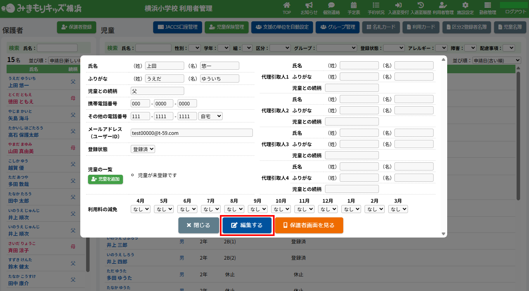The width and height of the screenshot is (529, 291).
Task: Click the 編集する button
Action: [247, 225]
